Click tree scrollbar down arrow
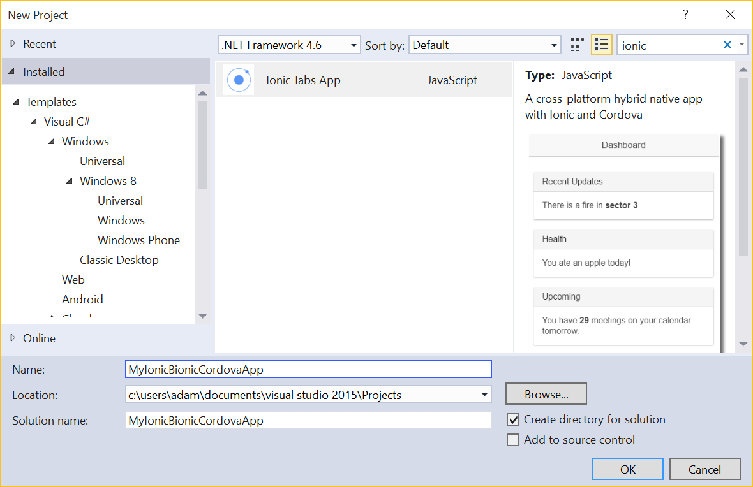The height and width of the screenshot is (487, 753). coord(203,316)
